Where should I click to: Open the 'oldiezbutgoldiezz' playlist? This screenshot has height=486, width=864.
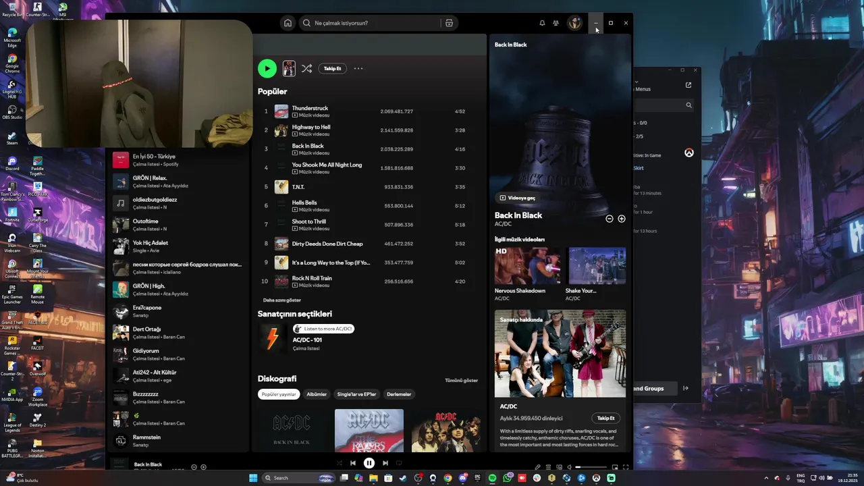[x=179, y=203]
